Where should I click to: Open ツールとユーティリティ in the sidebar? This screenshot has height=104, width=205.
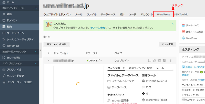20,39
